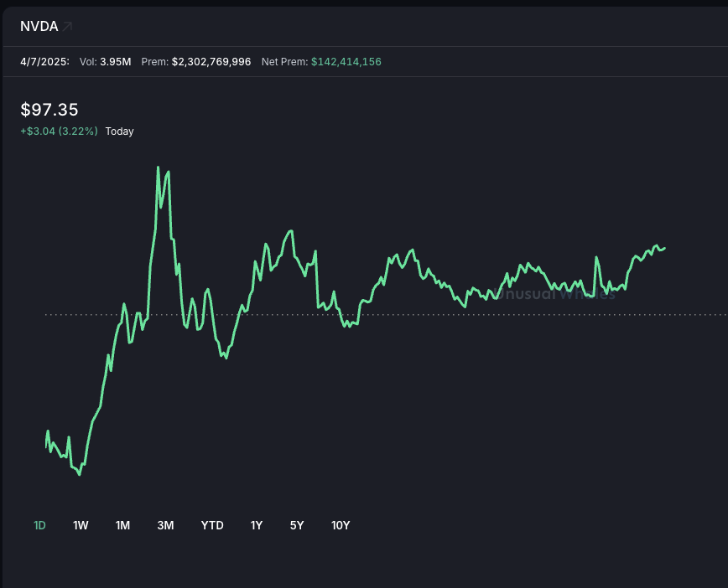This screenshot has width=728, height=588.
Task: Click the Today label
Action: (119, 132)
